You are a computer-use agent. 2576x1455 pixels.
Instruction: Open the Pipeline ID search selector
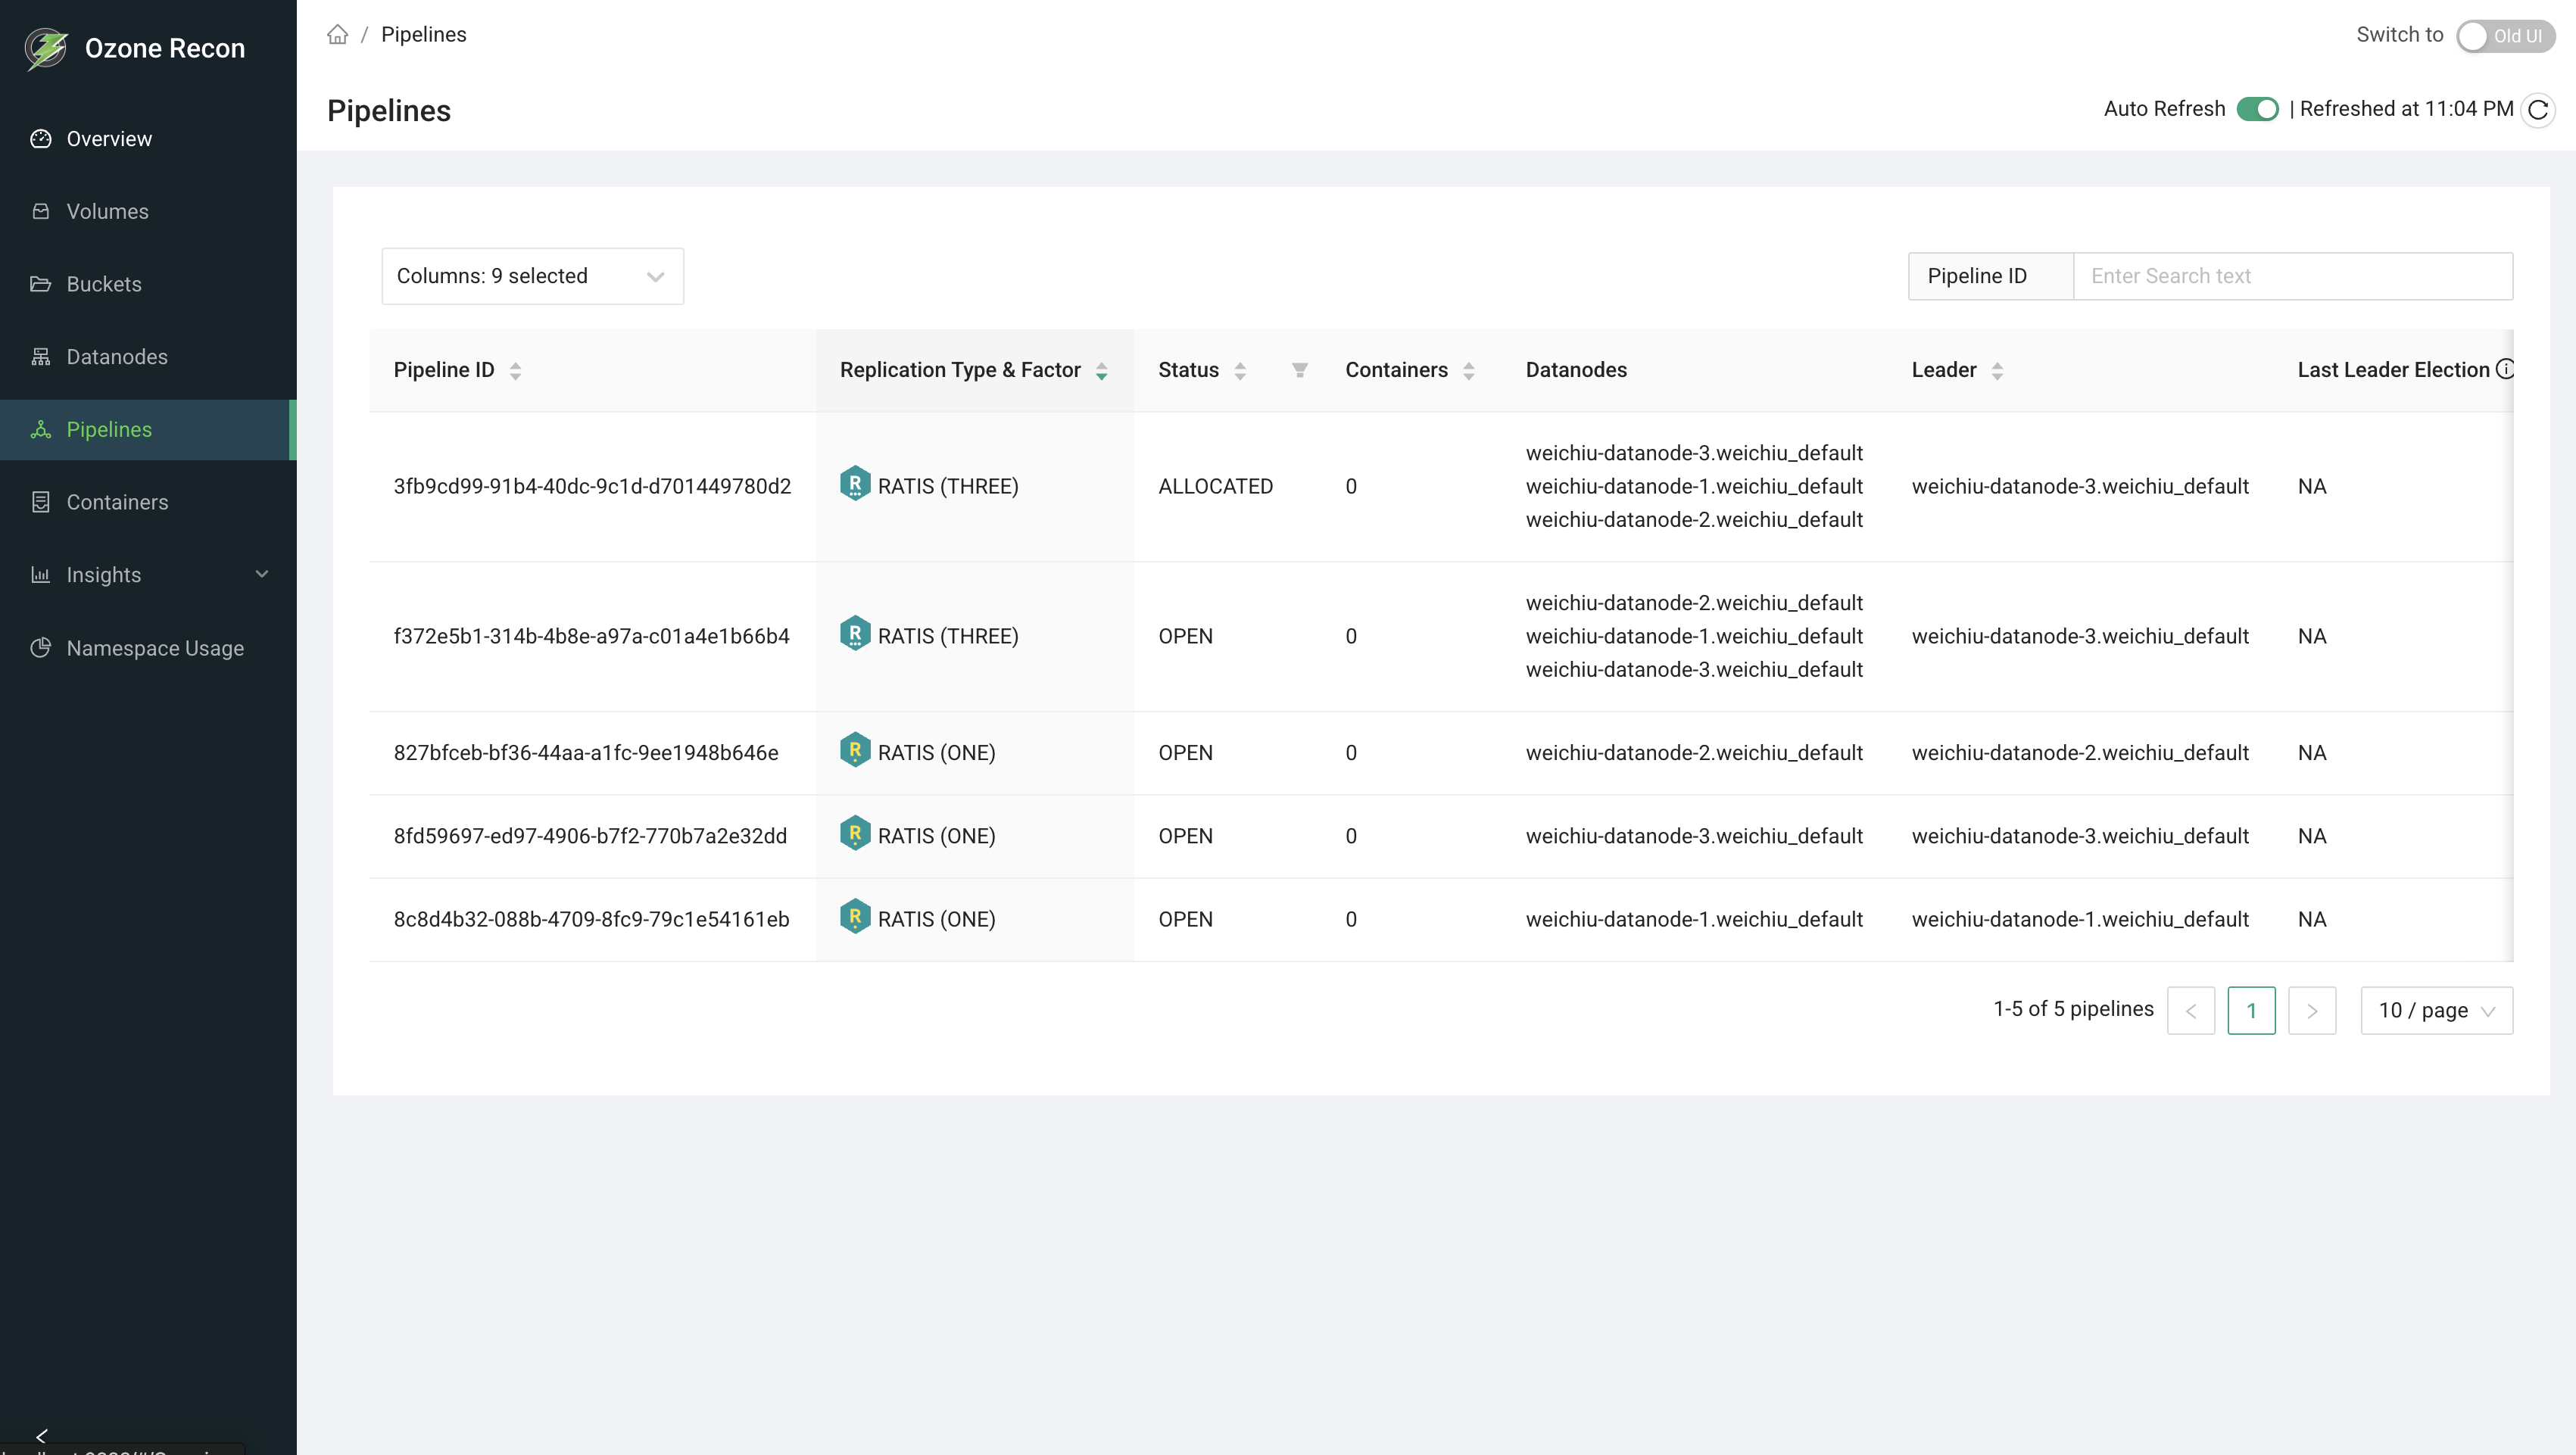click(x=1988, y=276)
